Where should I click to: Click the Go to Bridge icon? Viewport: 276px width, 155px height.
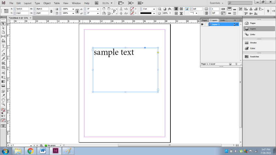97,3
